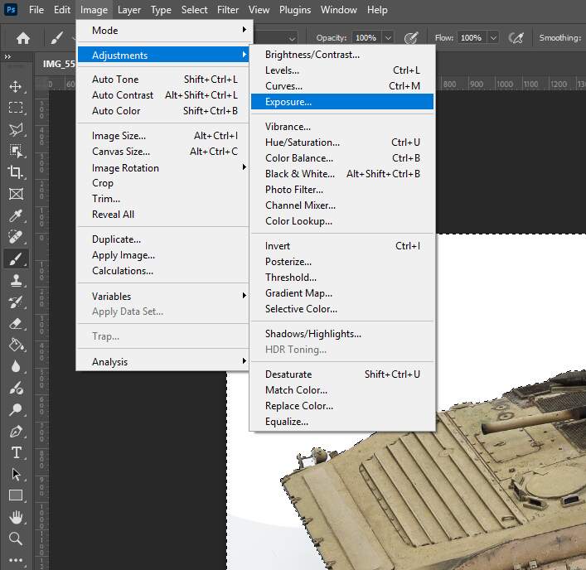
Task: Click the Opacity percentage input field
Action: (365, 38)
